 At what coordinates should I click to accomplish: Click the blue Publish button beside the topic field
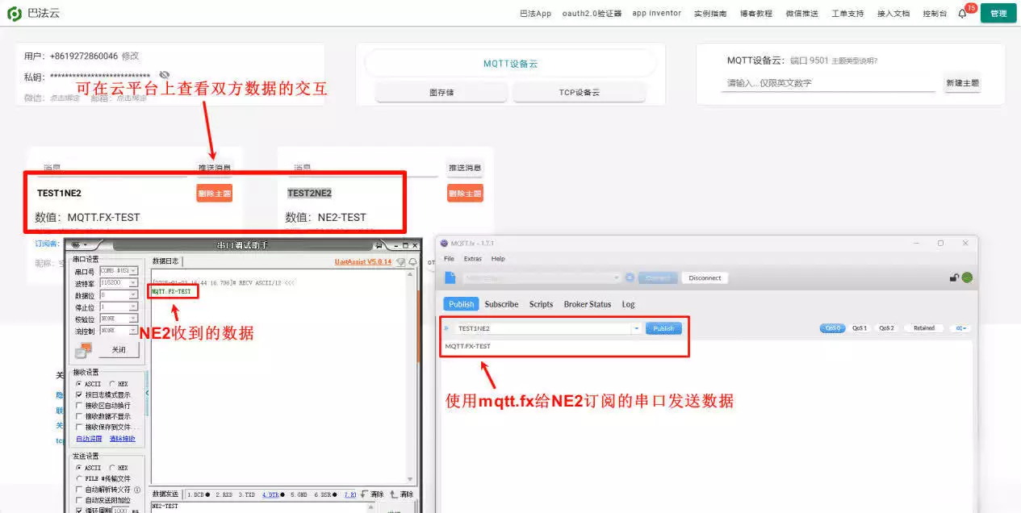click(x=663, y=328)
